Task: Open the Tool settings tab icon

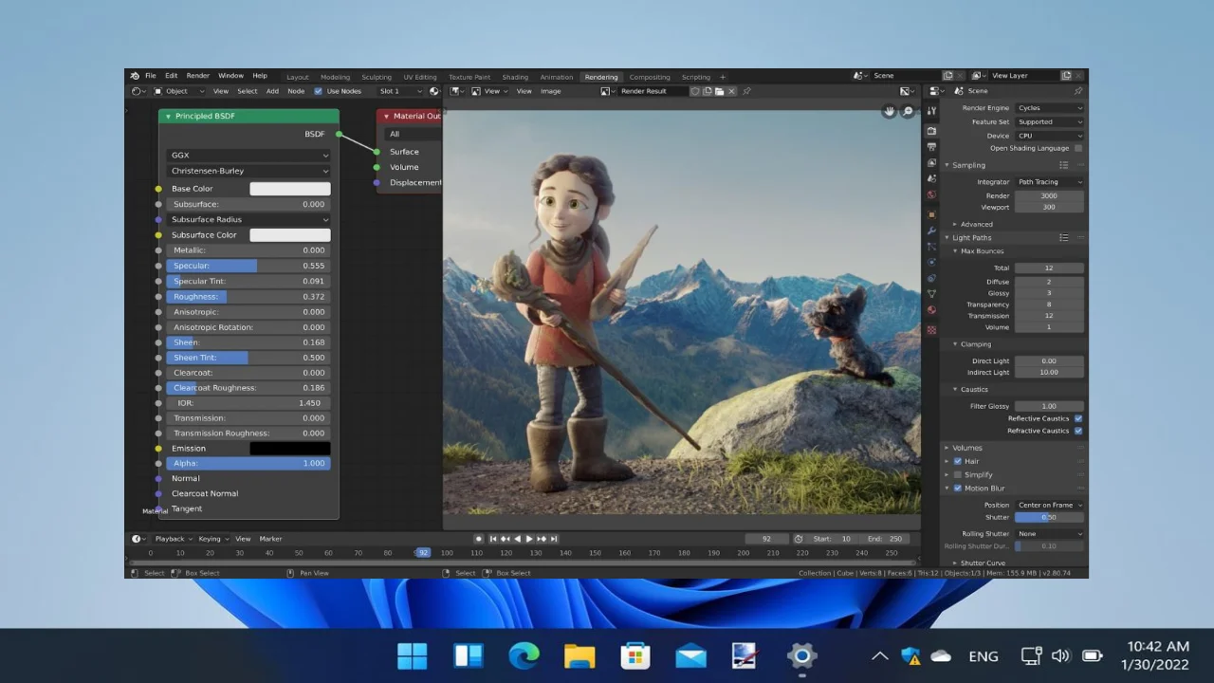Action: (931, 111)
